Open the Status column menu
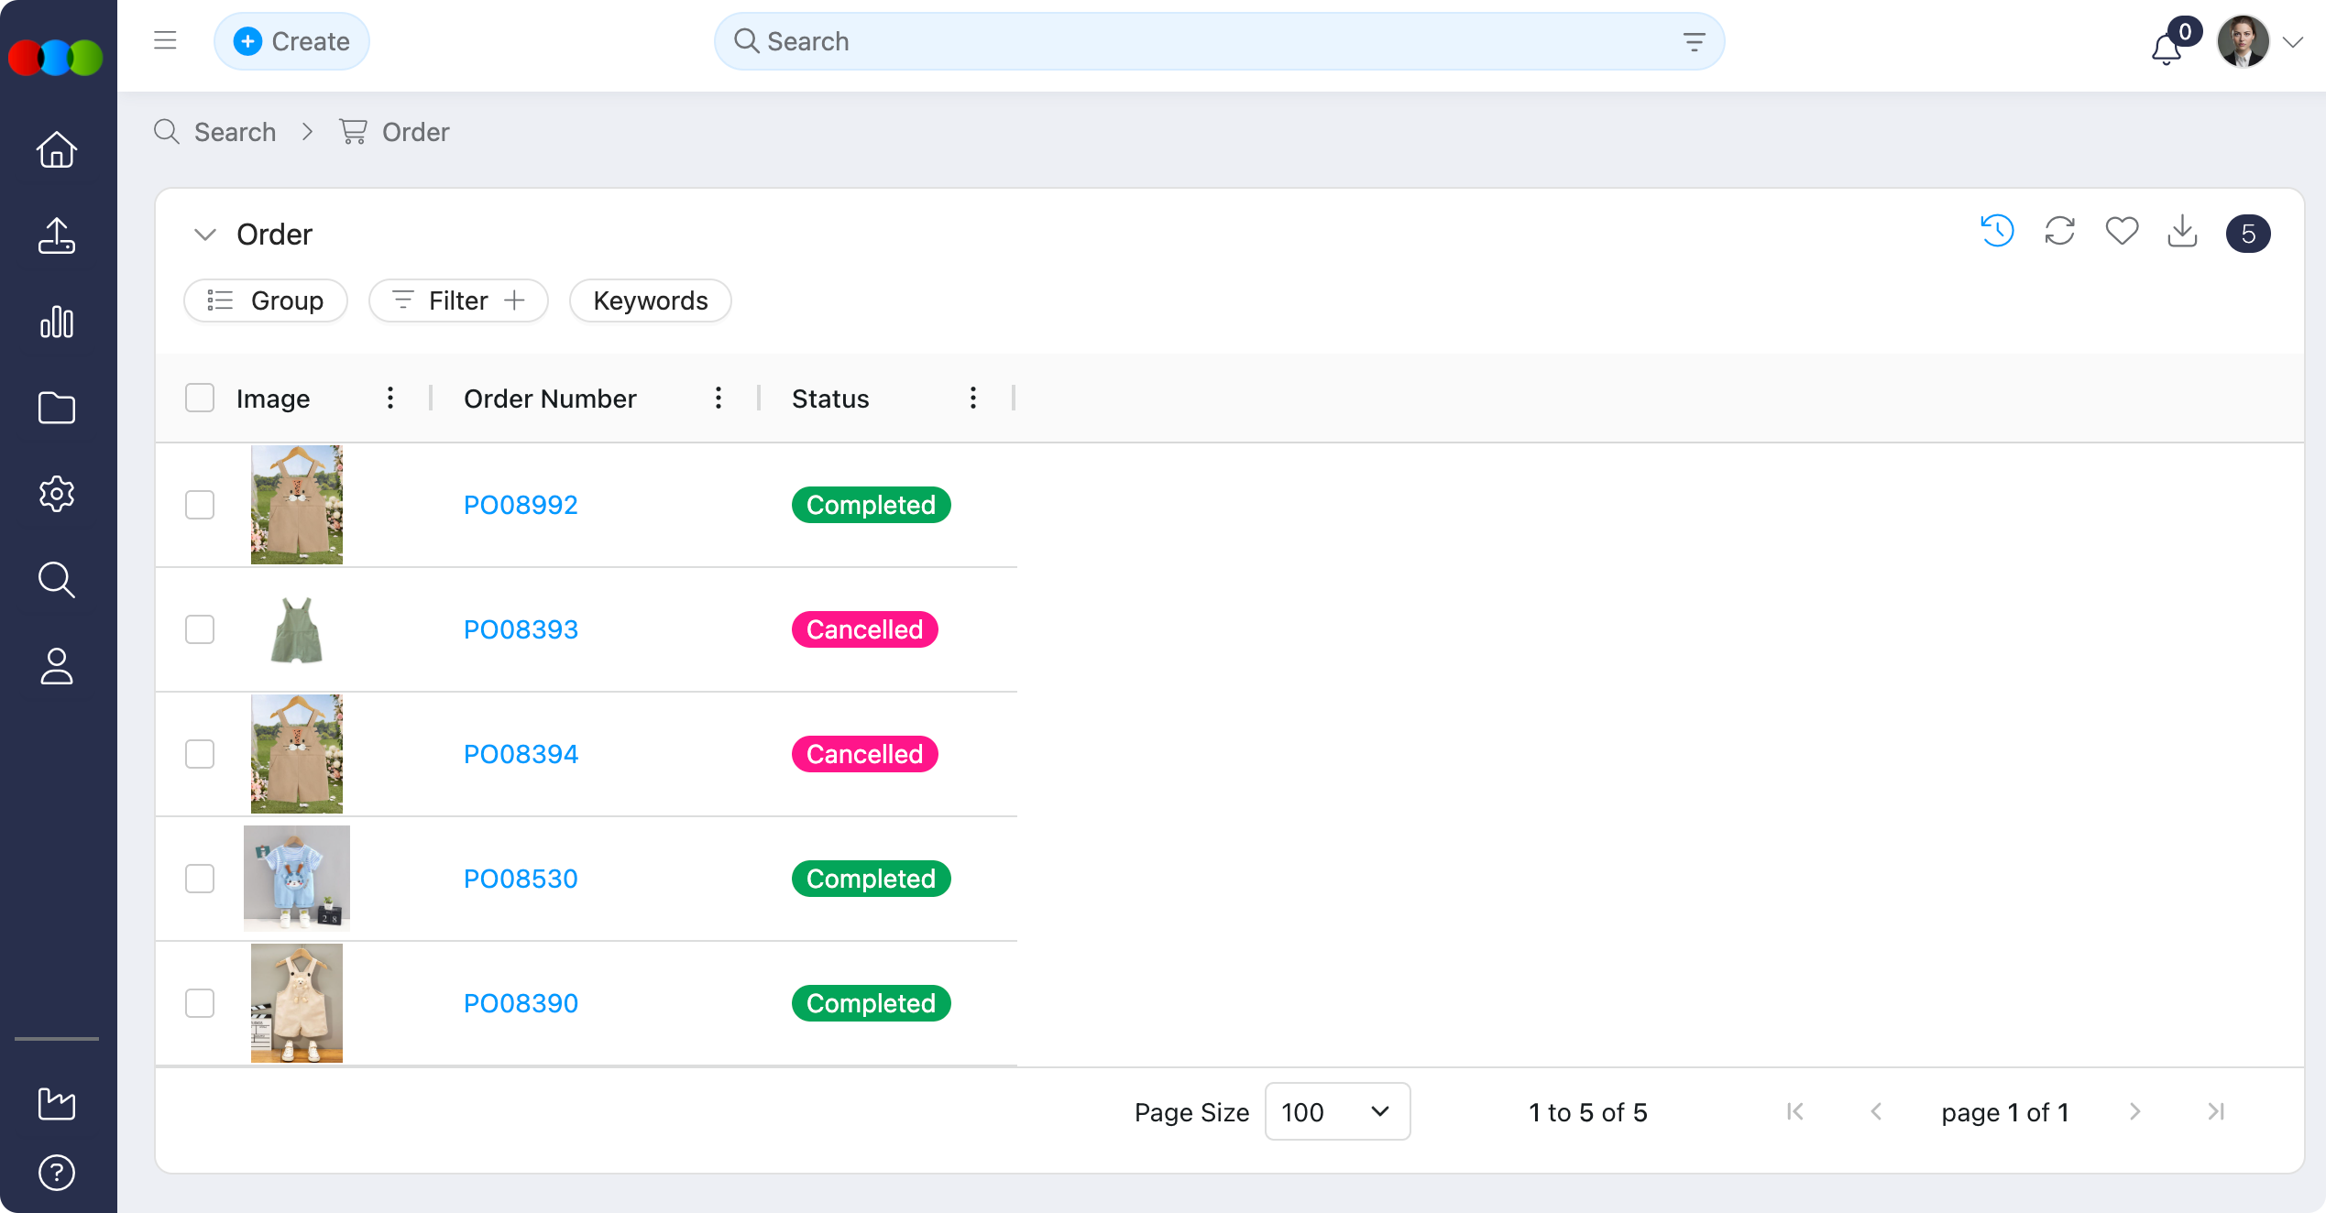Viewport: 2326px width, 1213px height. tap(972, 398)
